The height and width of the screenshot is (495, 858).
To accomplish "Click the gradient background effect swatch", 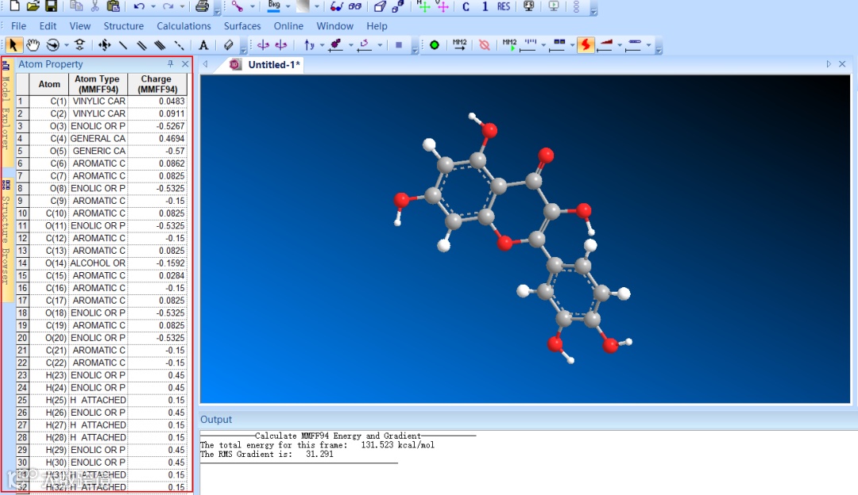I will 303,6.
